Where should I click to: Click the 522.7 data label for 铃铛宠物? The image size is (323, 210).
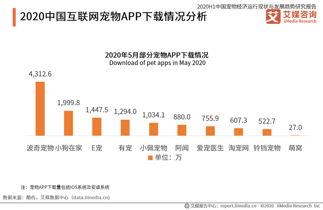click(267, 121)
